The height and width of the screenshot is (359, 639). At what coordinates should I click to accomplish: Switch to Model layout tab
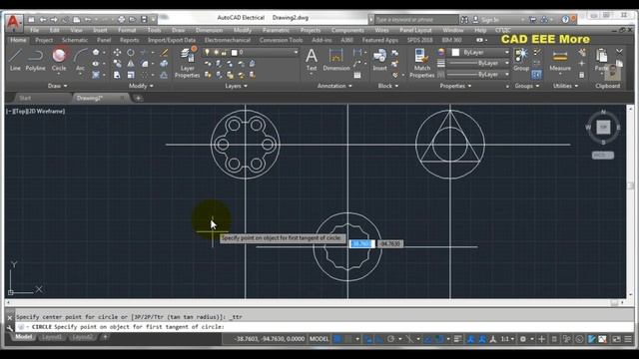tap(23, 337)
